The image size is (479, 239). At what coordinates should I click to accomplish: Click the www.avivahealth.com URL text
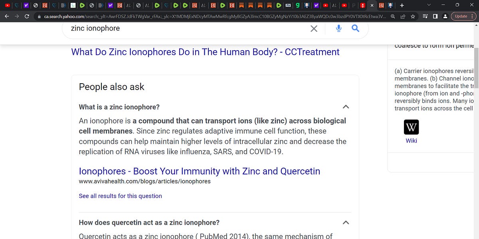coord(145,181)
